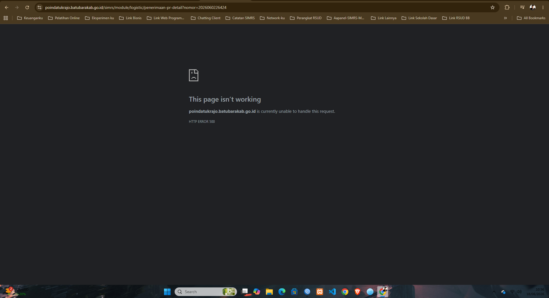Bookmark this page with the star
549x298 pixels.
[492, 7]
